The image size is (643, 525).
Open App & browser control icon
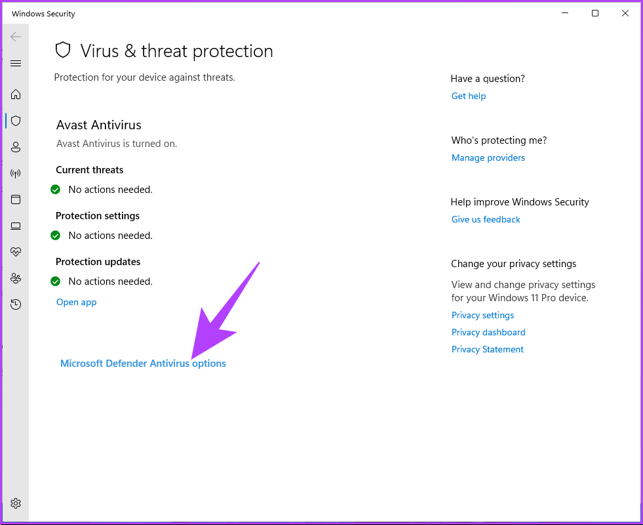16,199
